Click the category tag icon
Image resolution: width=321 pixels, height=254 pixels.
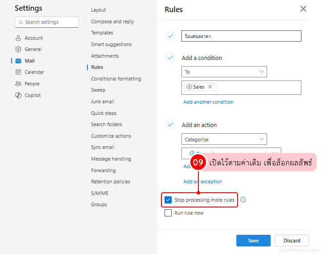(x=191, y=153)
